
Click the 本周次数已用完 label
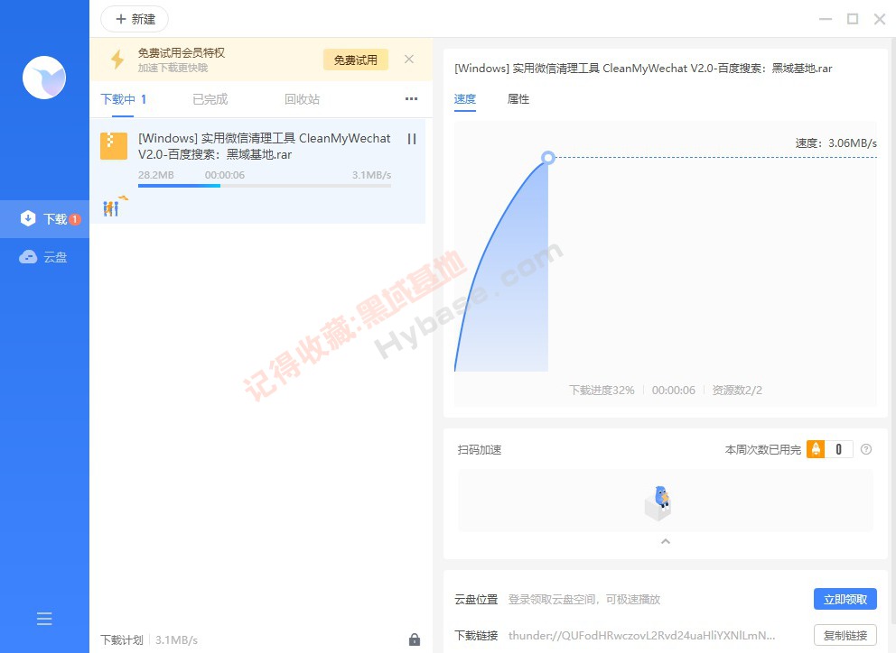point(763,450)
